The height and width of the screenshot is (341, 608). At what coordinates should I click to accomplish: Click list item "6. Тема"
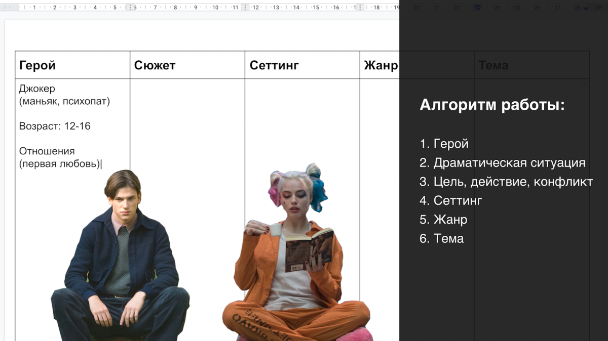click(442, 238)
